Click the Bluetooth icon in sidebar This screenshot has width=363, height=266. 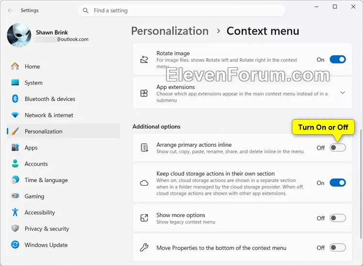[x=15, y=99]
